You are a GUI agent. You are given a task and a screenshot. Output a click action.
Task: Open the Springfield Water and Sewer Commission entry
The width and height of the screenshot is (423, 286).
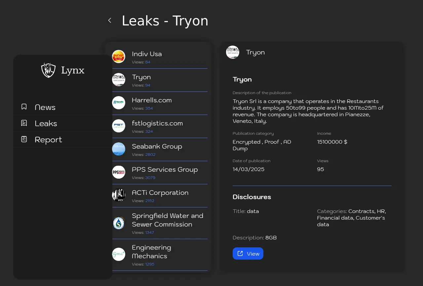[167, 220]
